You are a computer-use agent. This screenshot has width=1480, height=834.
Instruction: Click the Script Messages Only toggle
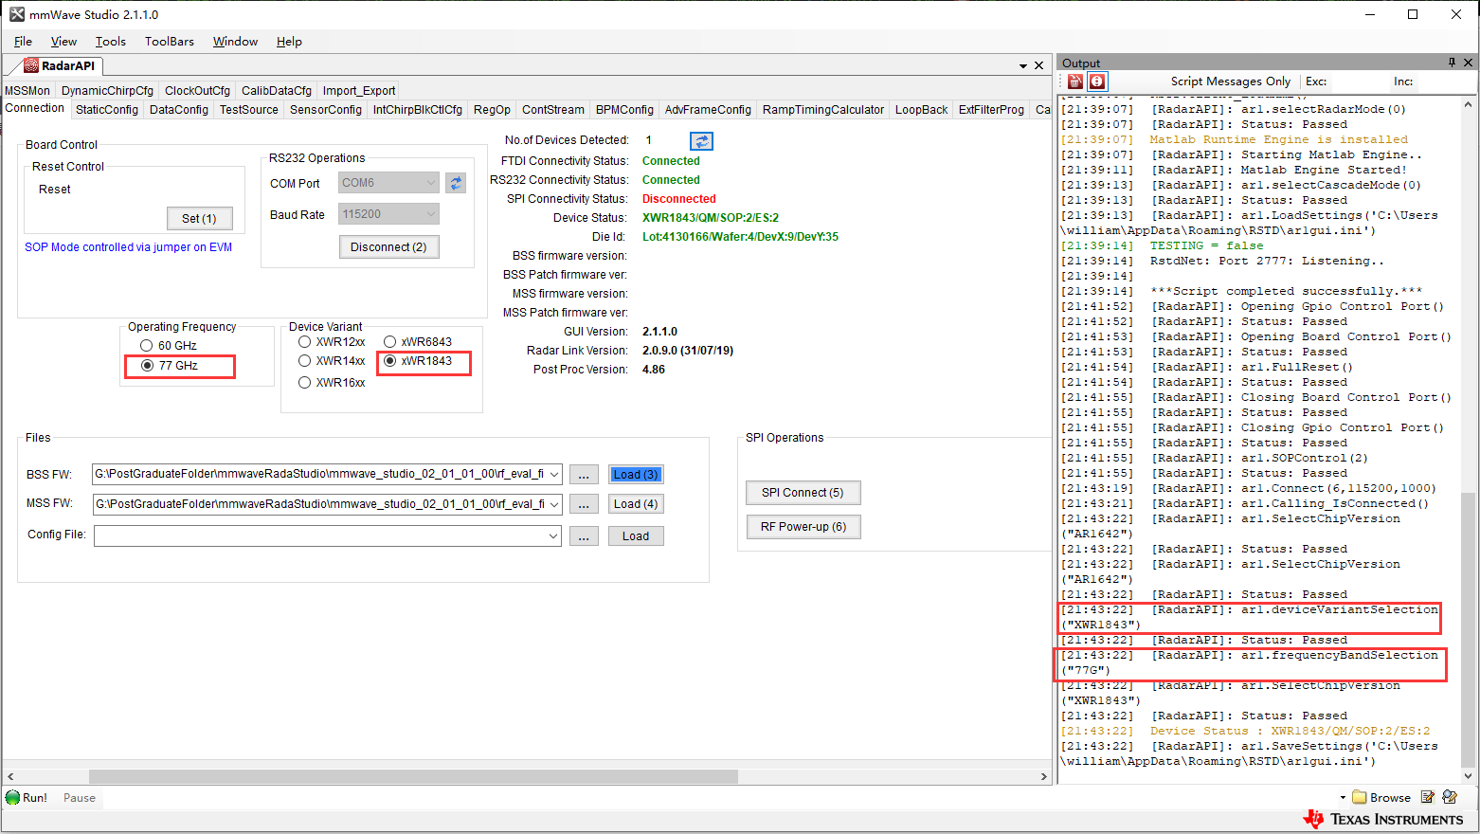pos(1230,82)
